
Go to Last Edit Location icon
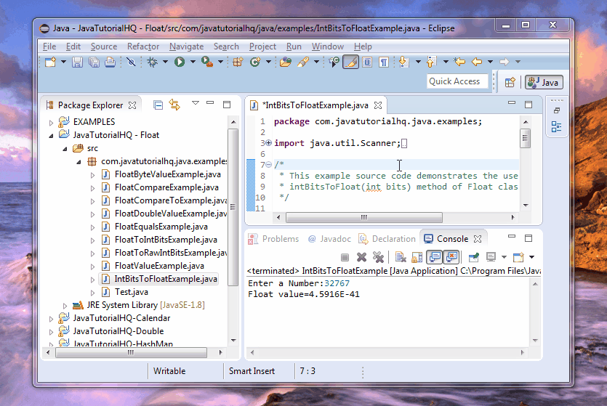click(x=459, y=62)
